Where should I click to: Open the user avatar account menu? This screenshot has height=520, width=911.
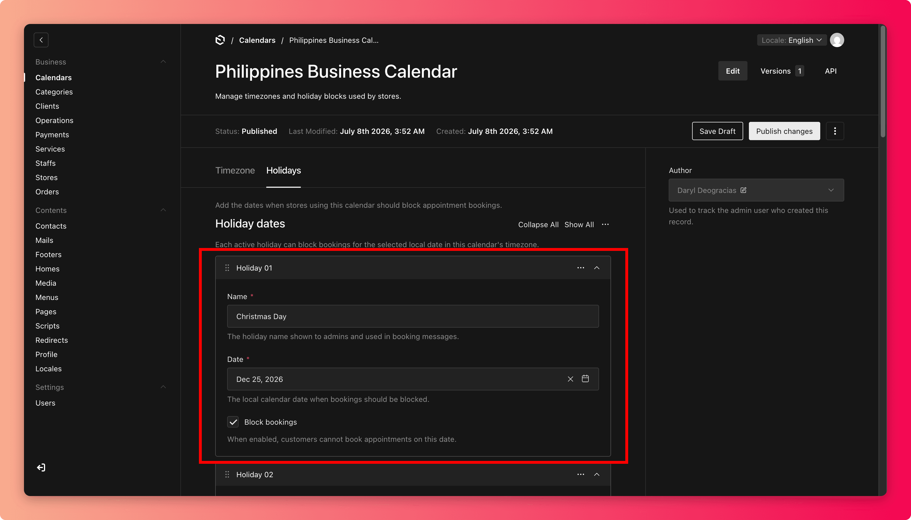pos(837,40)
